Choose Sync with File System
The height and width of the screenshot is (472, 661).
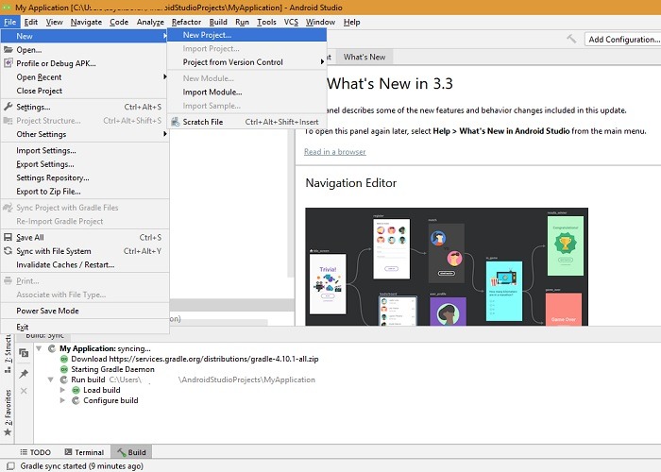85,251
